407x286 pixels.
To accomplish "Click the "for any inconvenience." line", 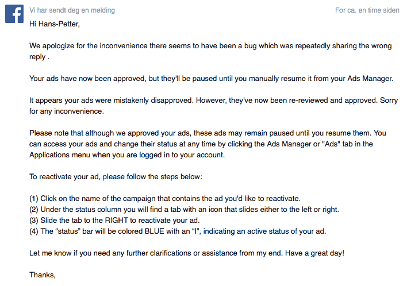I will [67, 111].
